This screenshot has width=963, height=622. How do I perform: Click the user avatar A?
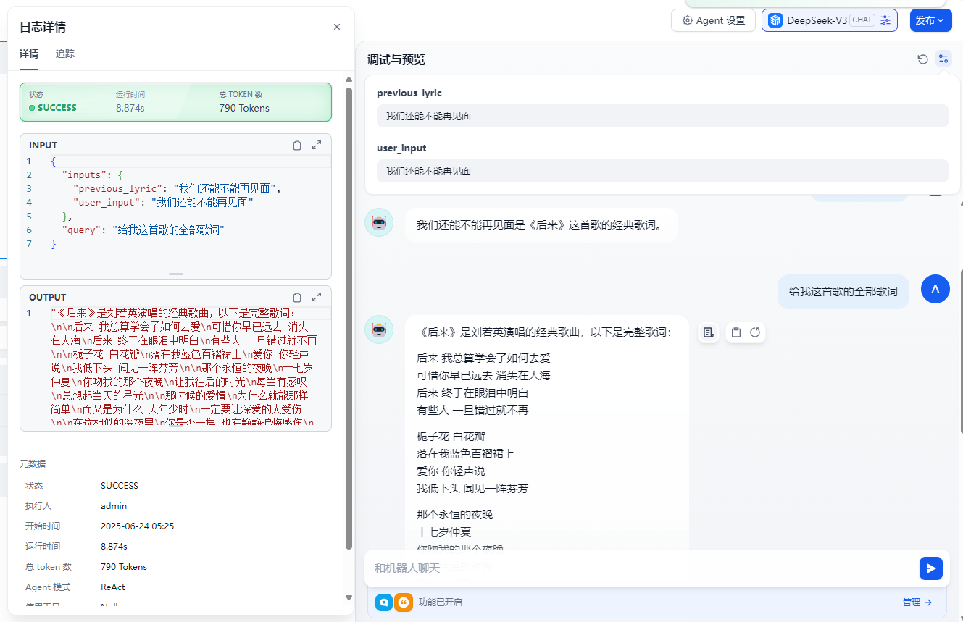[x=935, y=290]
